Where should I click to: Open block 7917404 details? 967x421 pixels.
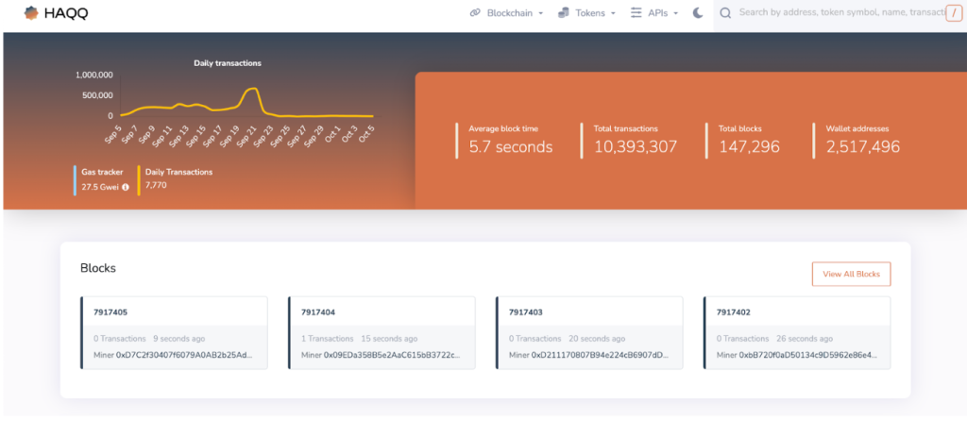pos(318,312)
